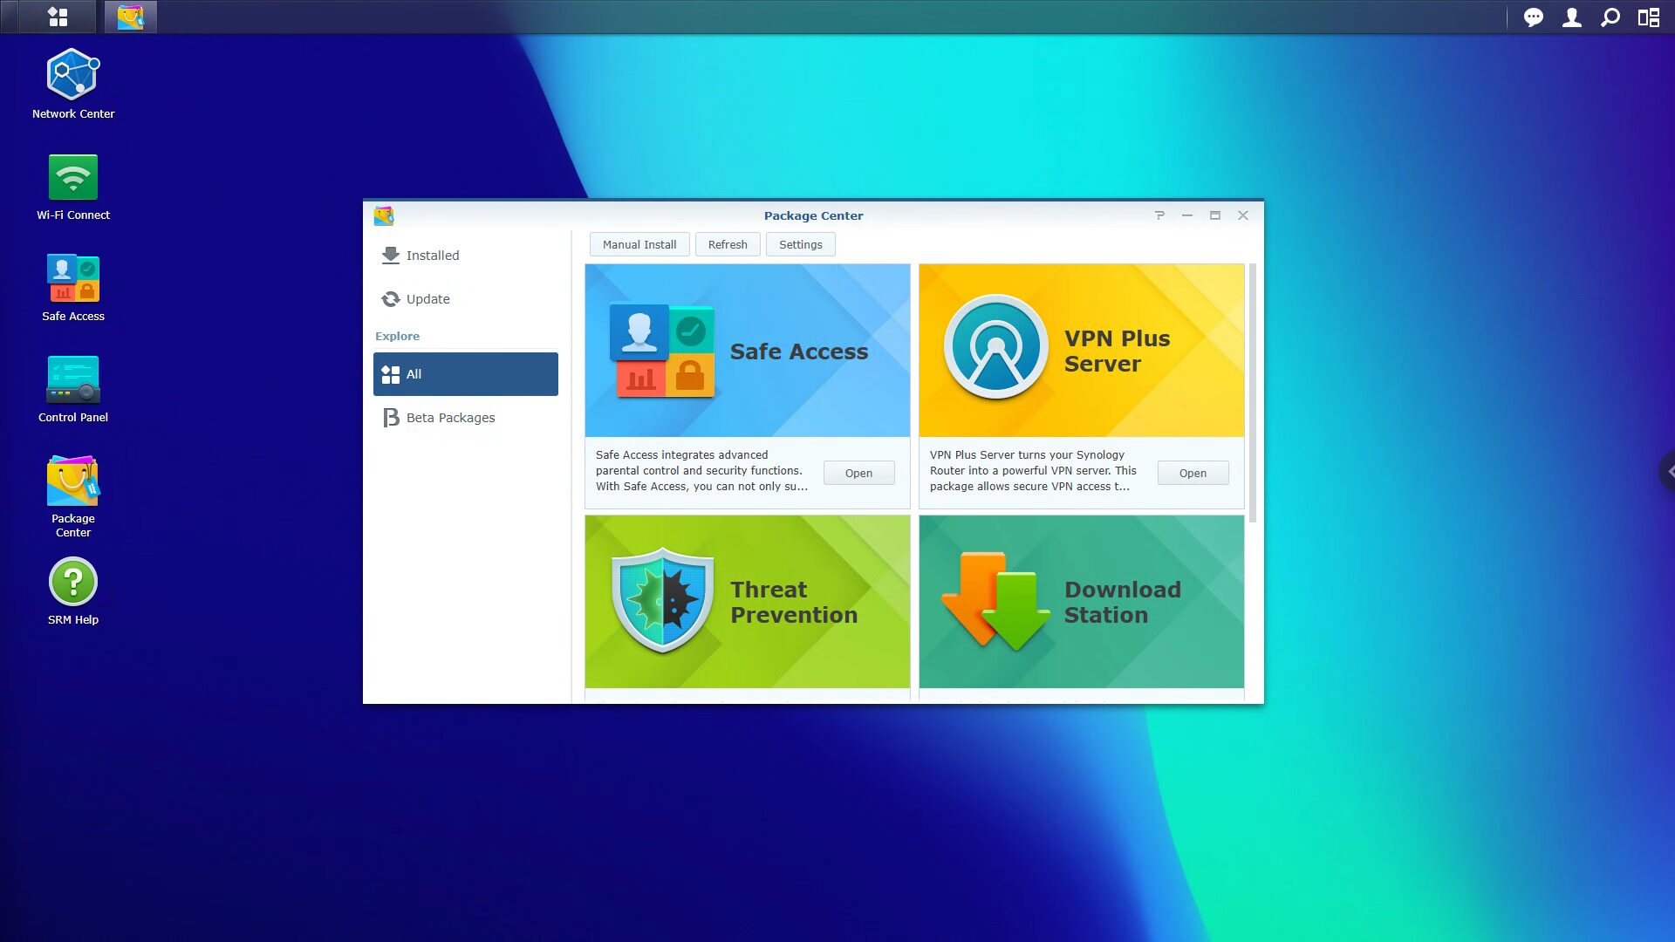Click the VPN Plus Server package icon
Viewport: 1675px width, 942px height.
click(x=995, y=347)
